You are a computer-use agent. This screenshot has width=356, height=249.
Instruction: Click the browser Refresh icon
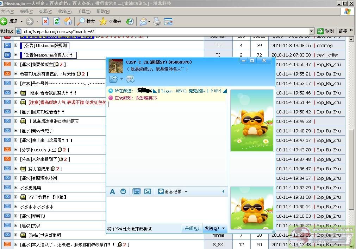tap(57, 21)
